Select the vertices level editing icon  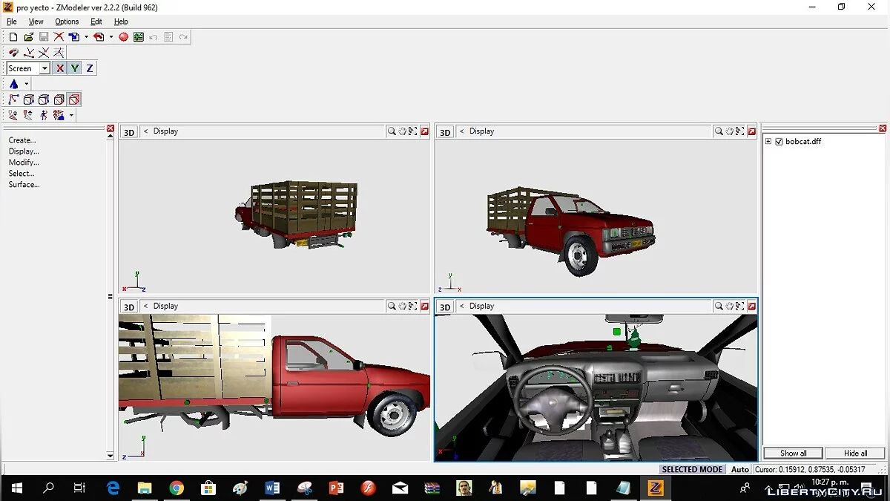[13, 99]
